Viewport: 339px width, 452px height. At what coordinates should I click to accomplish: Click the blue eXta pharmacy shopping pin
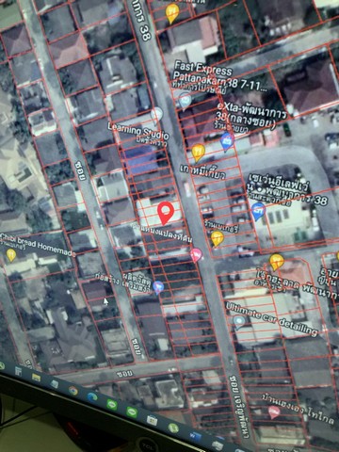[227, 141]
